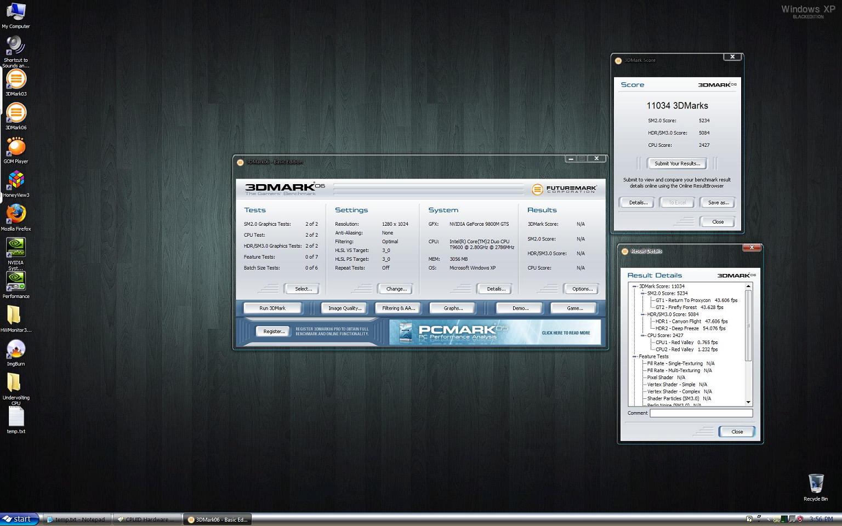The height and width of the screenshot is (526, 842).
Task: Launch 3DMark03 from desktop
Action: pyautogui.click(x=16, y=83)
